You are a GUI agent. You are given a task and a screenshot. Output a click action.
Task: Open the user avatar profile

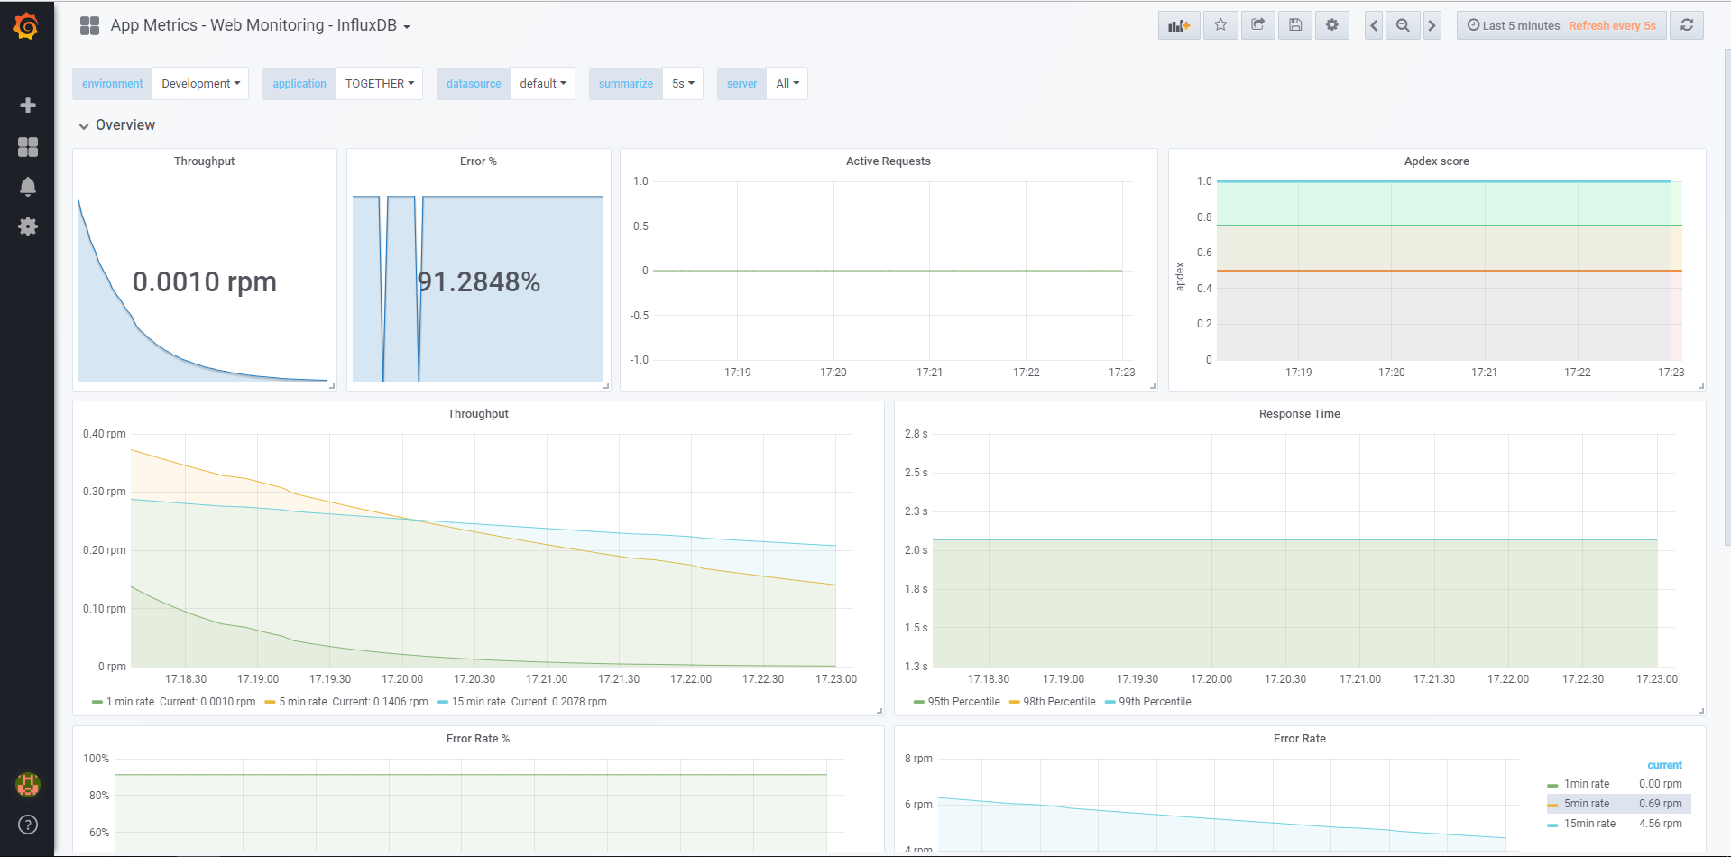pos(28,785)
